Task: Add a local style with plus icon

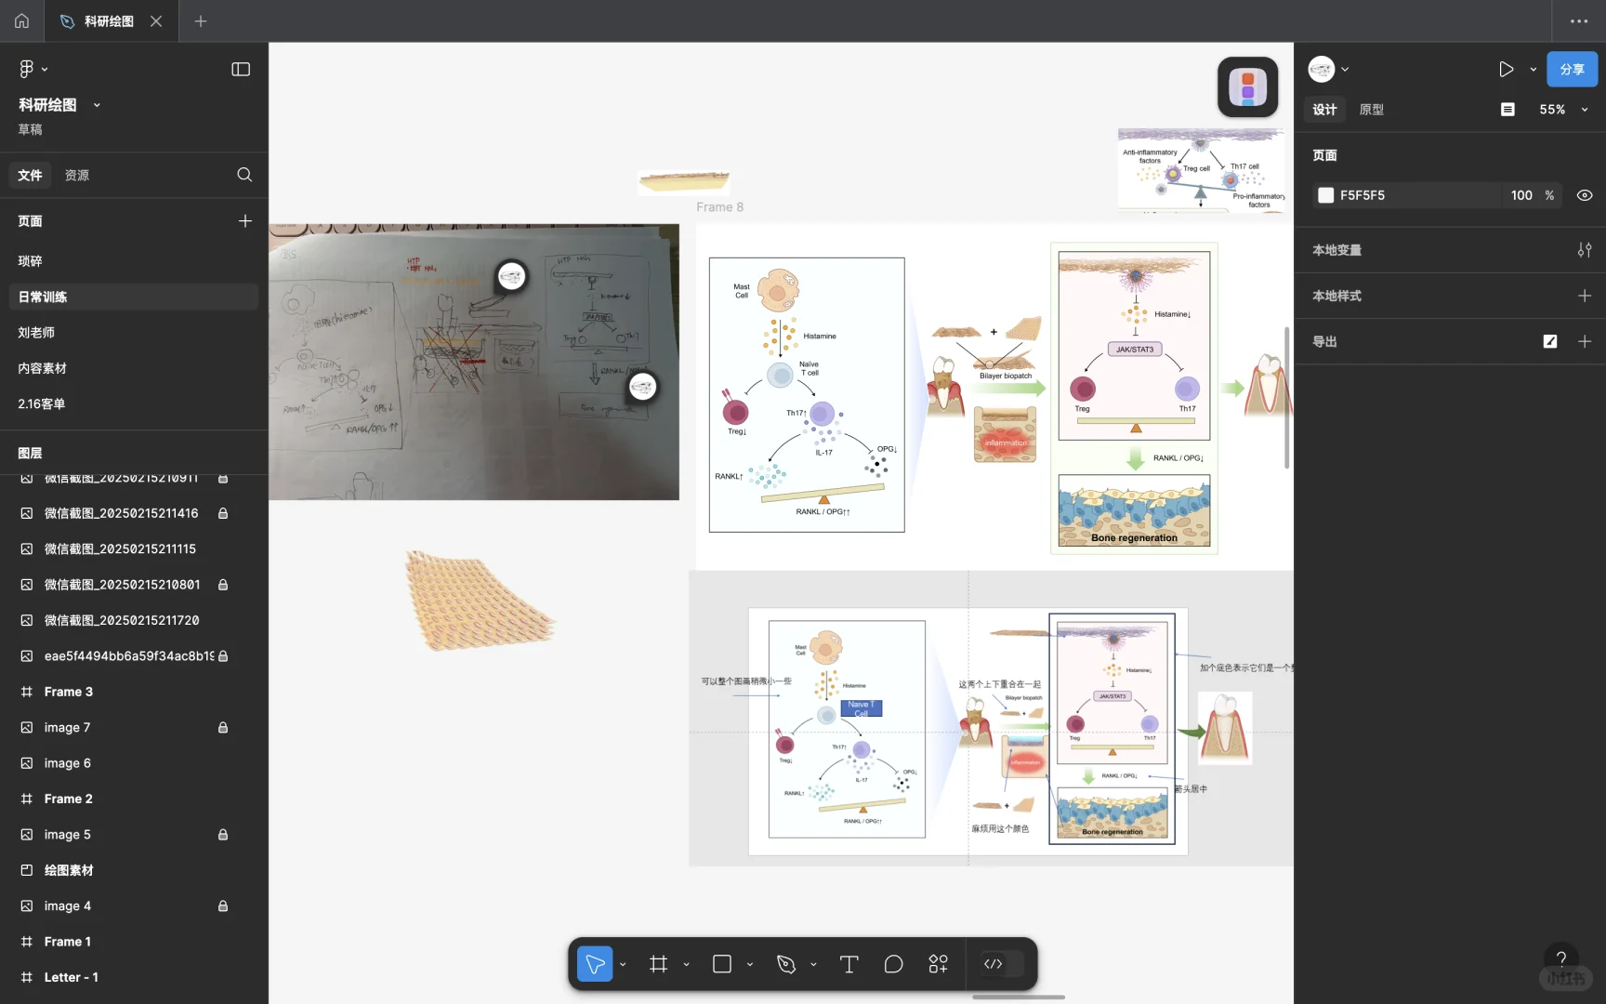Action: point(1585,296)
